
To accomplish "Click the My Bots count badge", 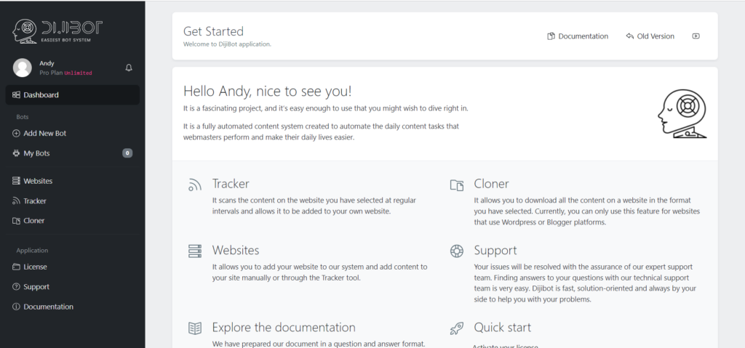I will [127, 153].
